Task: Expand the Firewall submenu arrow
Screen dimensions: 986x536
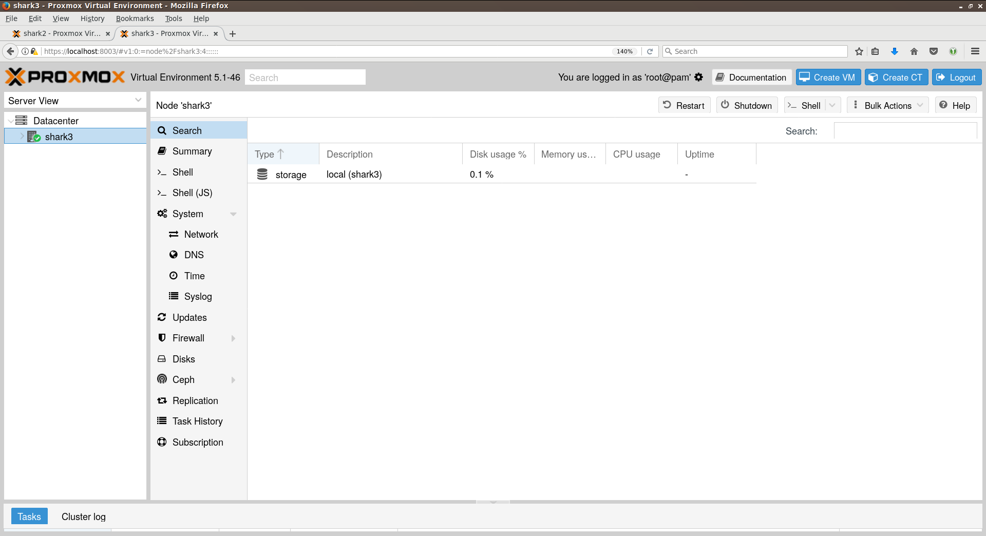Action: [x=233, y=338]
